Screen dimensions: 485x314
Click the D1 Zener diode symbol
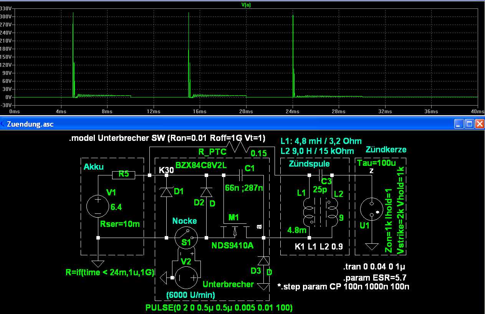click(x=166, y=192)
